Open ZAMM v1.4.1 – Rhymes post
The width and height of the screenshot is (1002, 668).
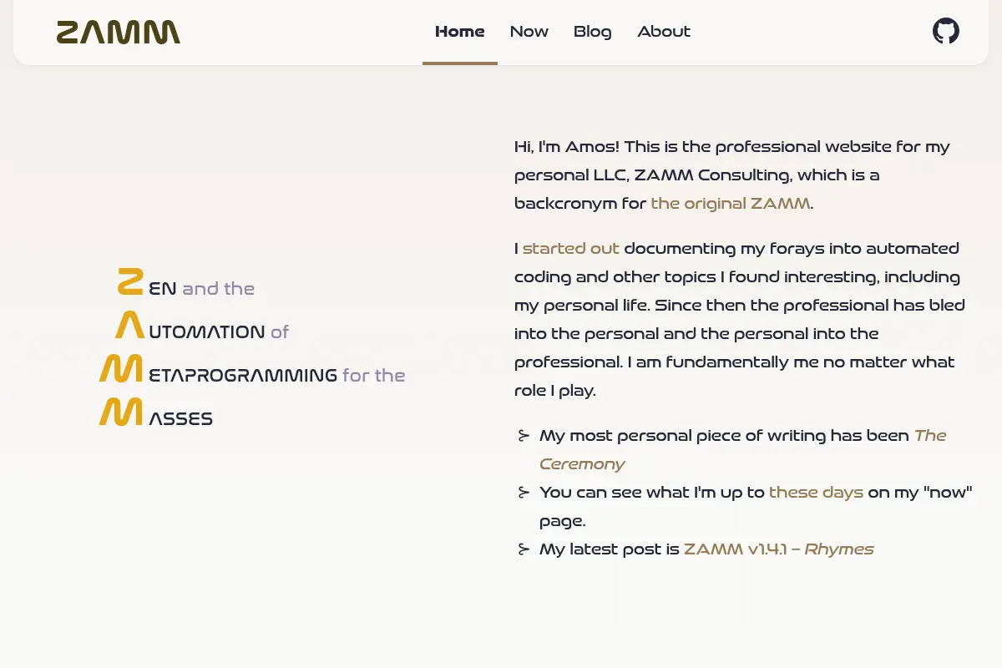(x=779, y=549)
